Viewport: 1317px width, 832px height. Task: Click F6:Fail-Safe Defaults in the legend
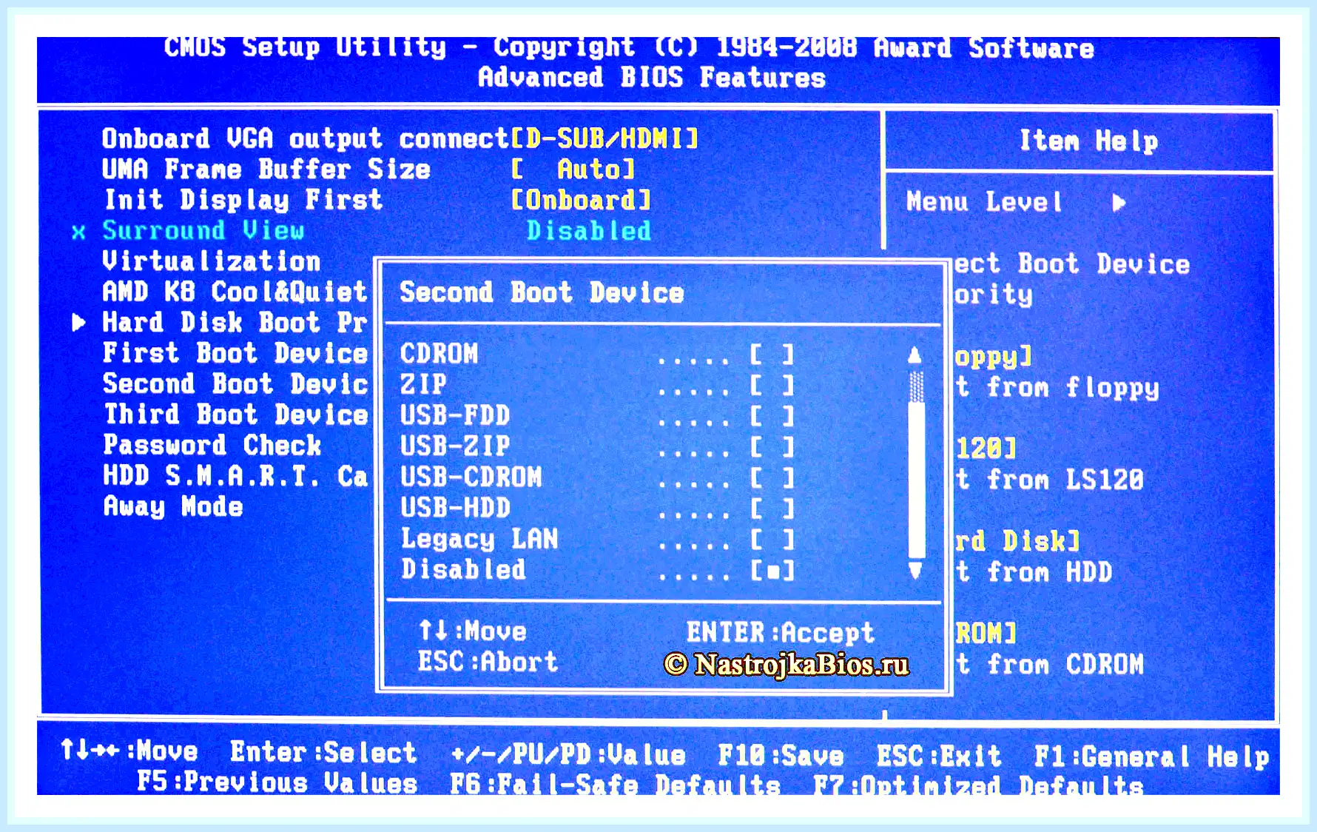(616, 784)
